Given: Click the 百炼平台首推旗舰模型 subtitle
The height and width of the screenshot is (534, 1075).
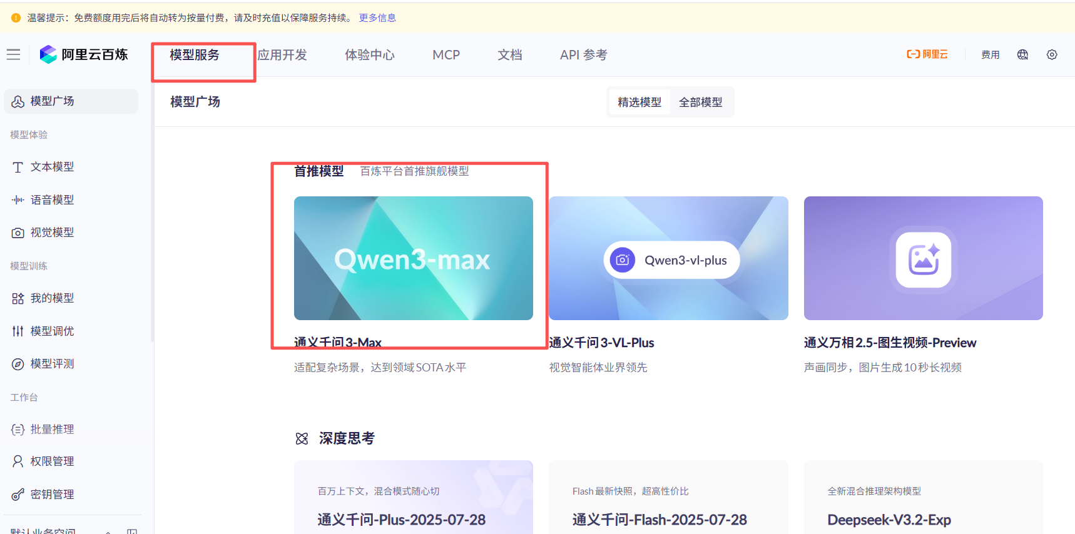Looking at the screenshot, I should click(x=414, y=171).
